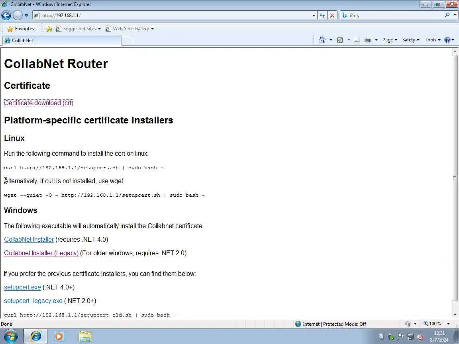This screenshot has width=459, height=344.
Task: Open the search provider dropdown arrow
Action: [455, 15]
